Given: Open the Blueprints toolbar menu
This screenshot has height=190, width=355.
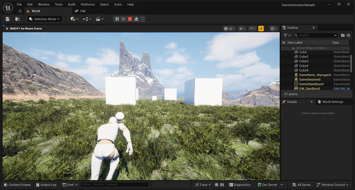Looking at the screenshot, I should [87, 19].
